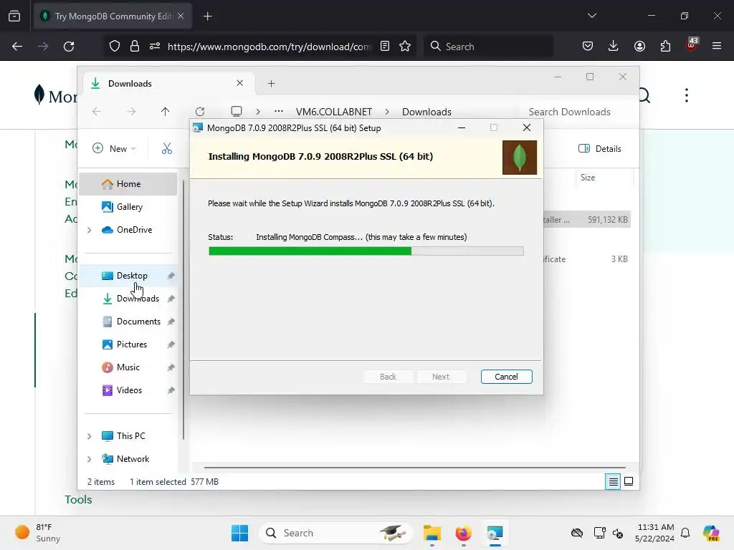Reload the MongoDB web page

[x=69, y=47]
